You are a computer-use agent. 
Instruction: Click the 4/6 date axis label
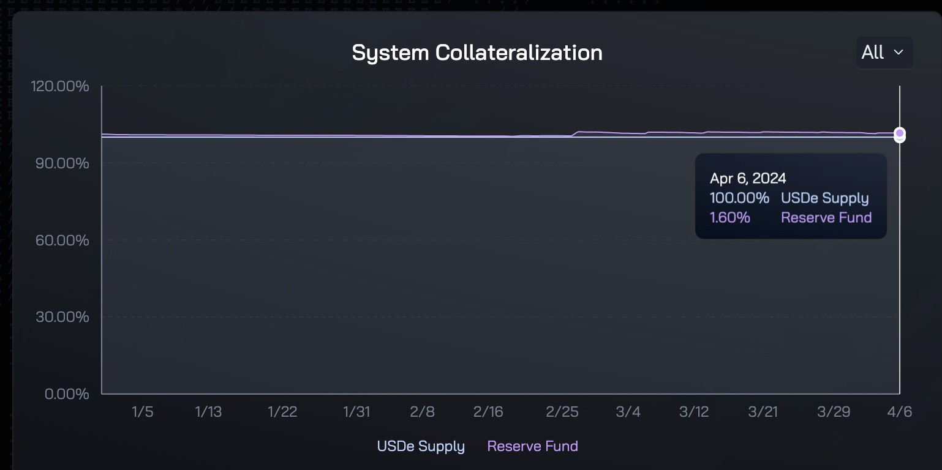899,412
